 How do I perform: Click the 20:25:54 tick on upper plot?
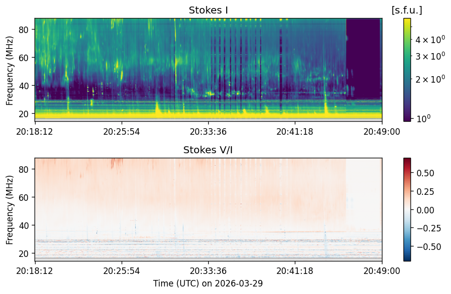[x=121, y=132]
